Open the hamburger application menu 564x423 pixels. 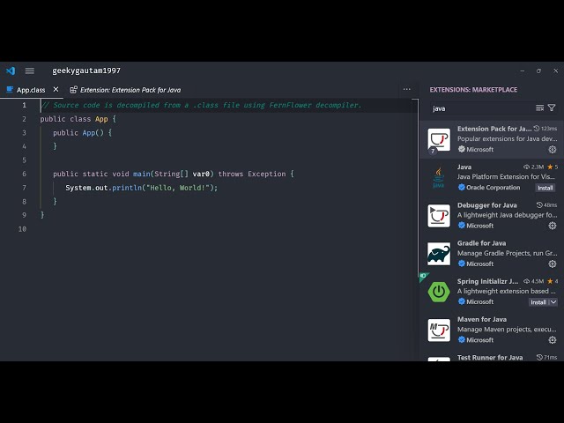pos(29,70)
